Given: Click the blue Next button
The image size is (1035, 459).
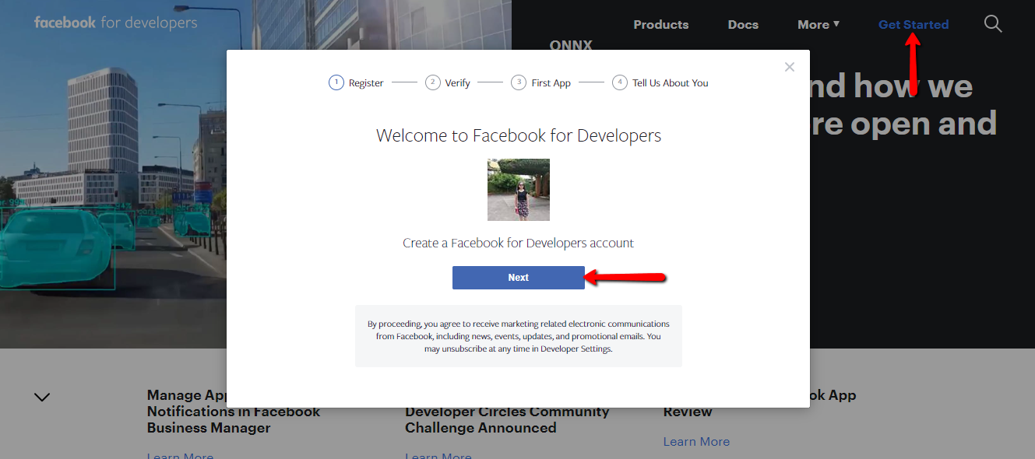Looking at the screenshot, I should [x=519, y=278].
